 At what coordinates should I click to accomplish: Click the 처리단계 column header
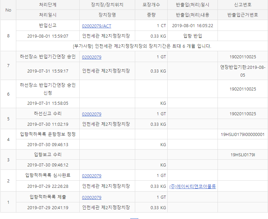[x=47, y=5]
